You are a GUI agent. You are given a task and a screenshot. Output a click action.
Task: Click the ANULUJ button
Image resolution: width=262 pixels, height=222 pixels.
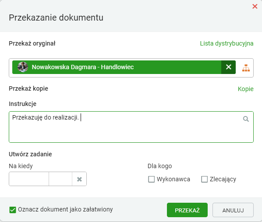233,210
